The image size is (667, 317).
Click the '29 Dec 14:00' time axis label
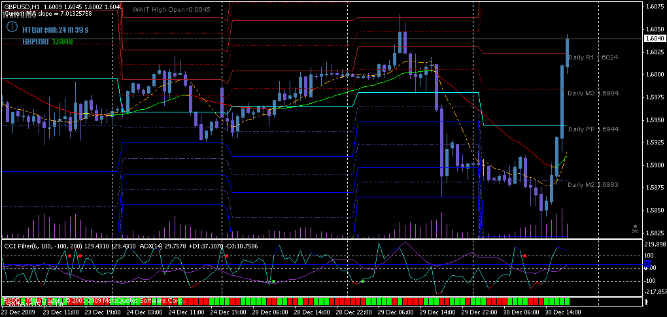[436, 312]
